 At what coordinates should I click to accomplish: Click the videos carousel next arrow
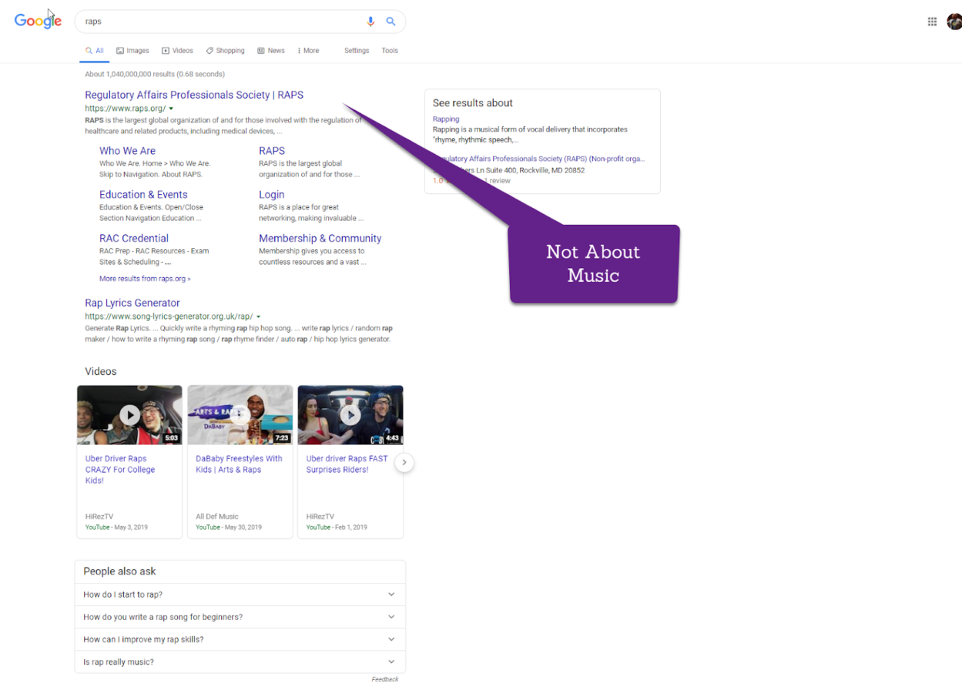(404, 462)
